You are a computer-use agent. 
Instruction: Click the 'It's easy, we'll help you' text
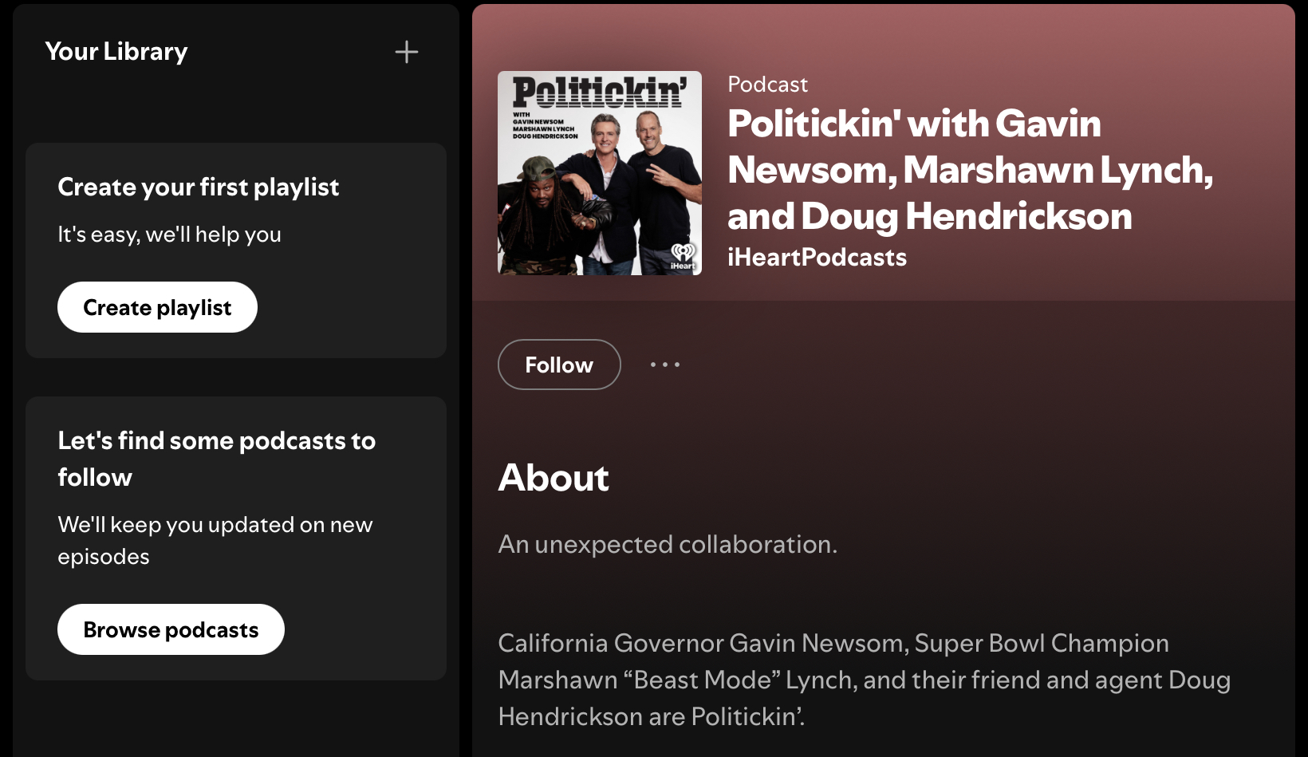169,235
